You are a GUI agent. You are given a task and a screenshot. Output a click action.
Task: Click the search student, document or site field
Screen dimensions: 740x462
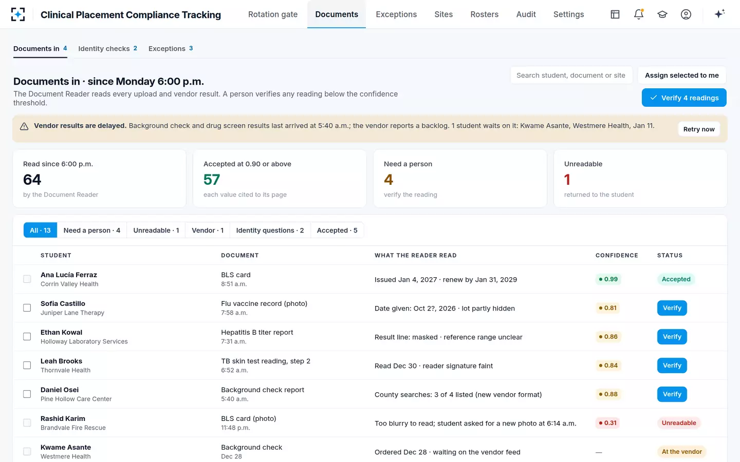[571, 75]
